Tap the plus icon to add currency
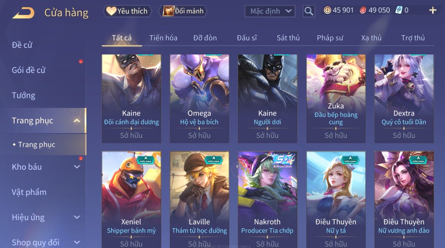Screen dimensions: 445x248 tap(433, 10)
